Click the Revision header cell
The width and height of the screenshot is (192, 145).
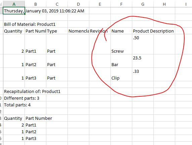100,31
